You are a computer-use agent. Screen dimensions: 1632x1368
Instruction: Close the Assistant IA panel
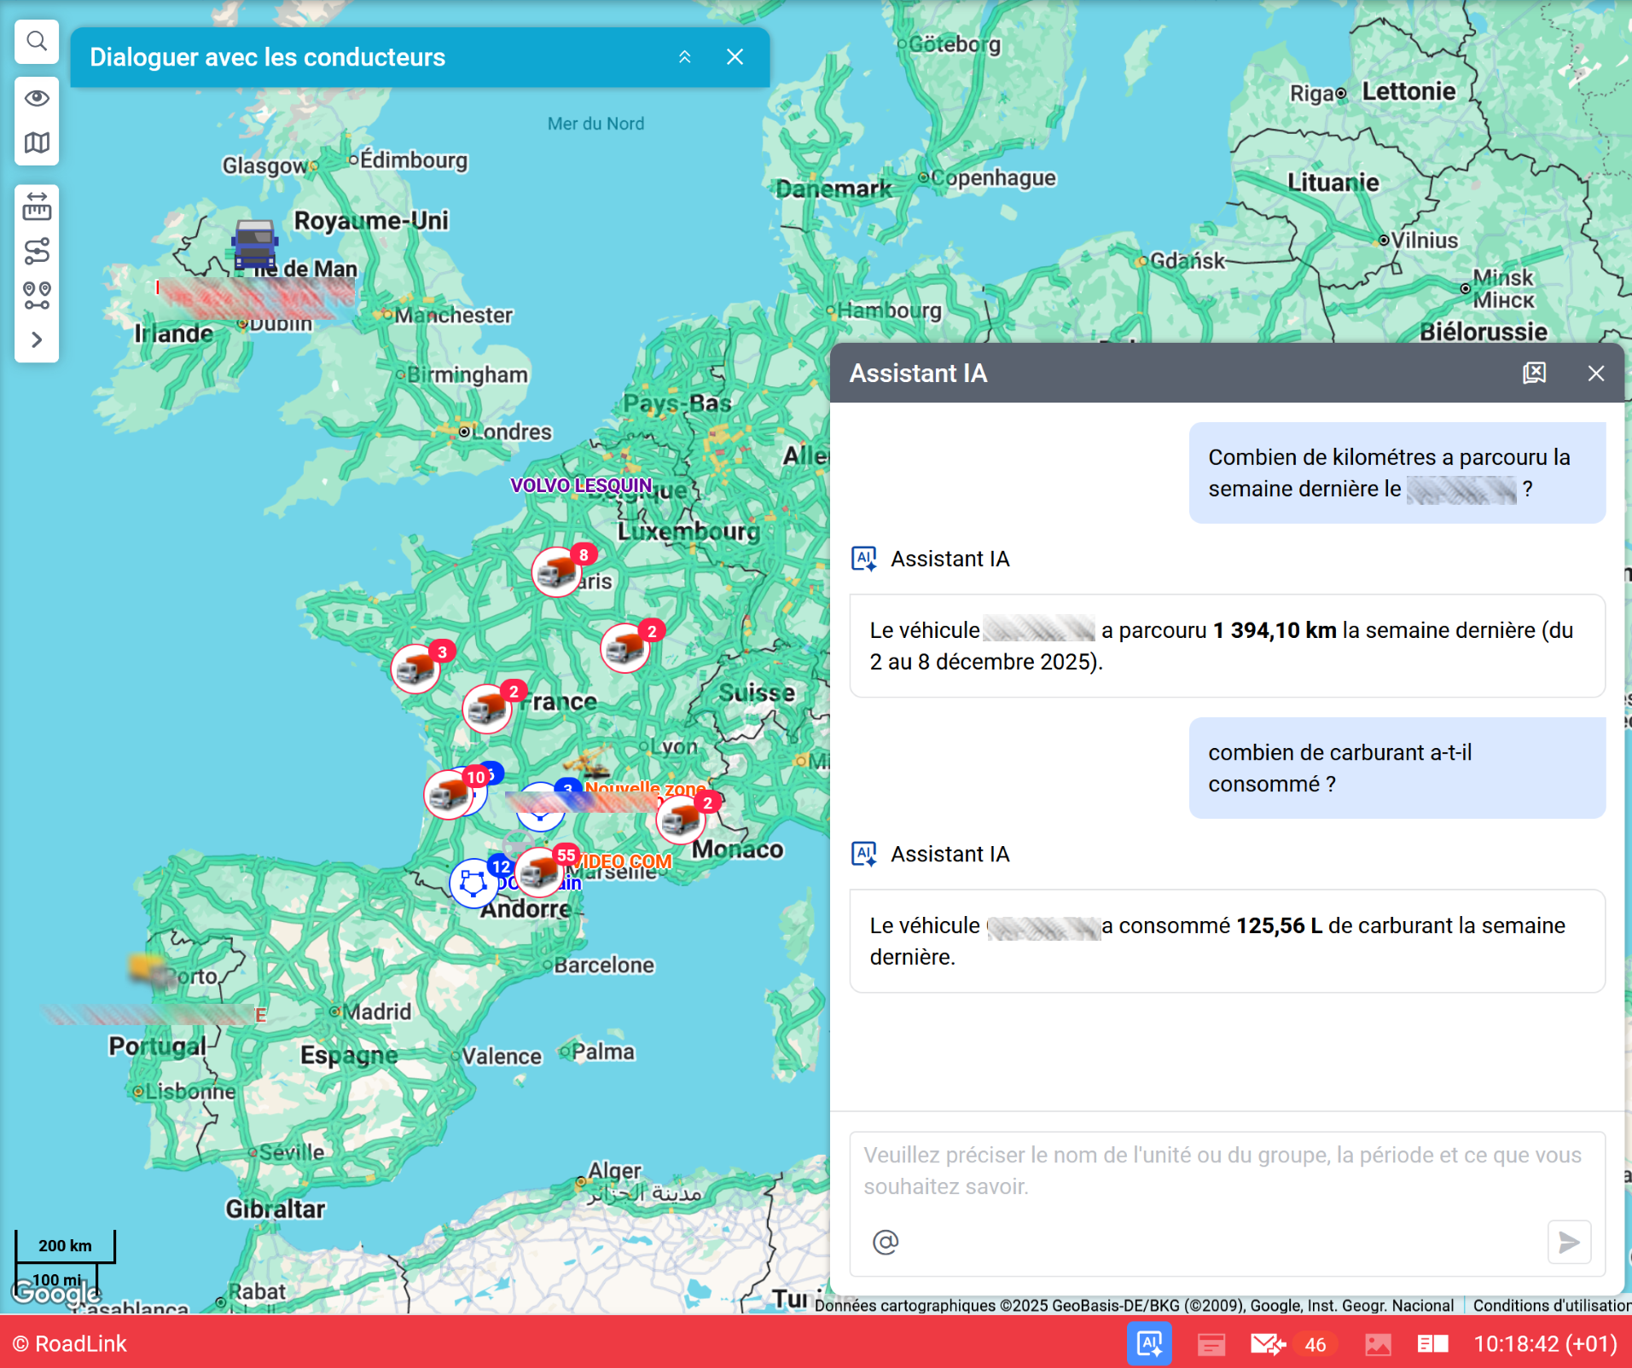[1595, 373]
